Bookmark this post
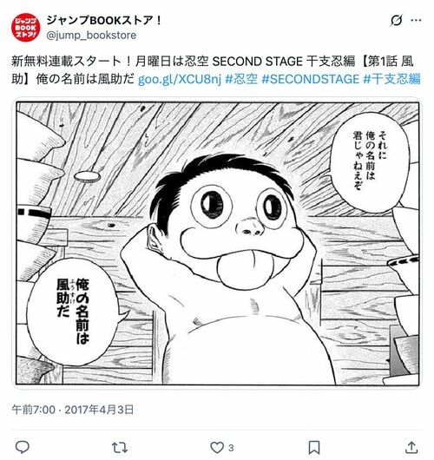Viewport: 434px width, 460px height. [x=313, y=447]
